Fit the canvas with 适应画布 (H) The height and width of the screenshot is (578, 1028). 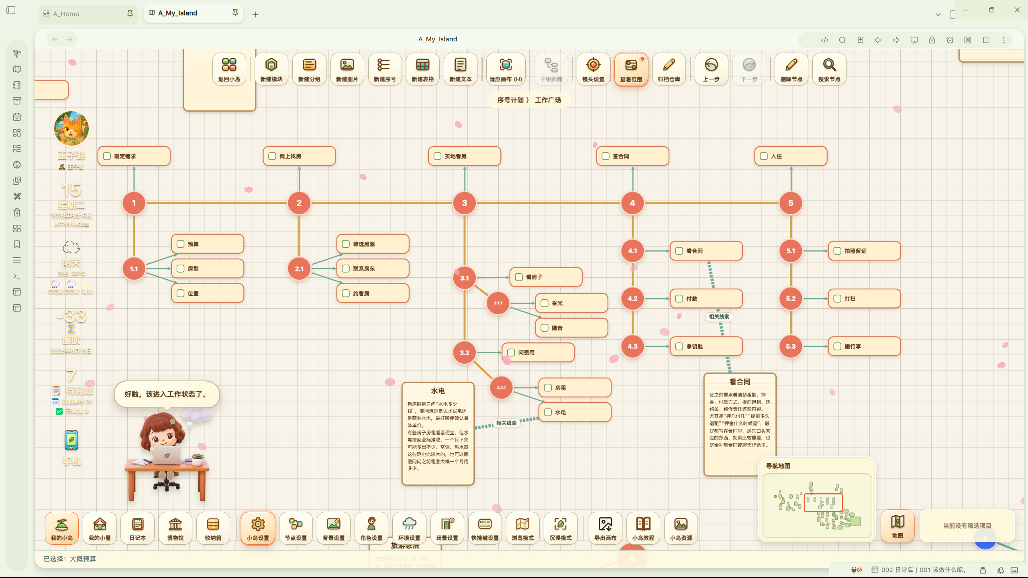(x=506, y=69)
